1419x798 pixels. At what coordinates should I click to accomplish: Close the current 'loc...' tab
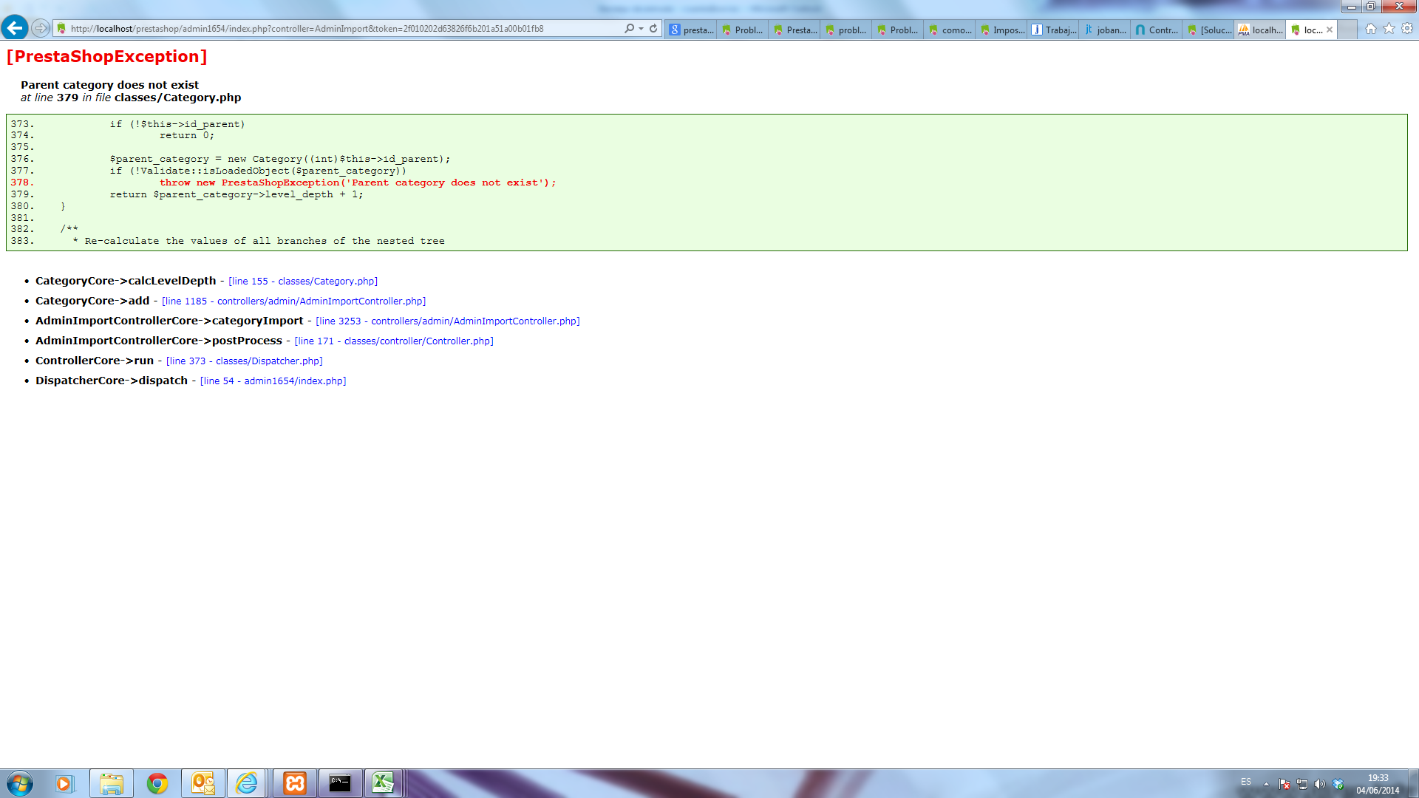[x=1330, y=30]
